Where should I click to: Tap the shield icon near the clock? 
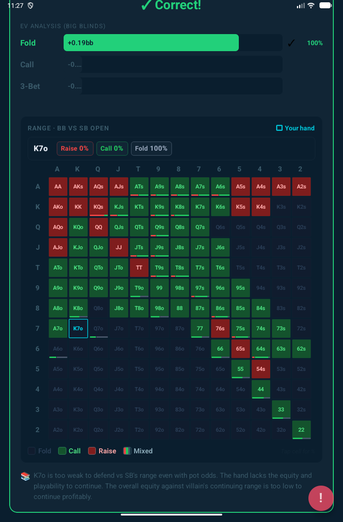[30, 5]
